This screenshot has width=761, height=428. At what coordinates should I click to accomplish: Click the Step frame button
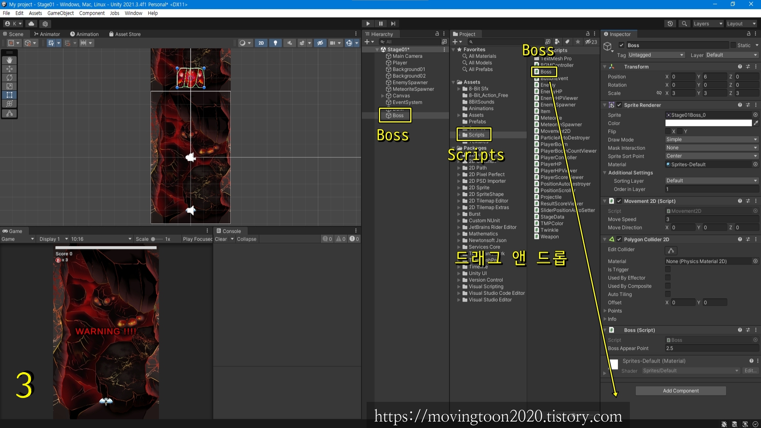click(x=393, y=24)
